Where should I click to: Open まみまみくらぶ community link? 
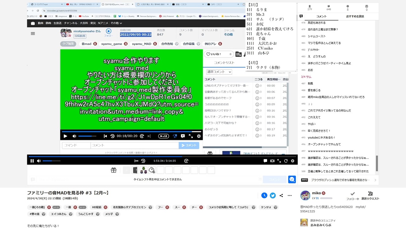320,225
